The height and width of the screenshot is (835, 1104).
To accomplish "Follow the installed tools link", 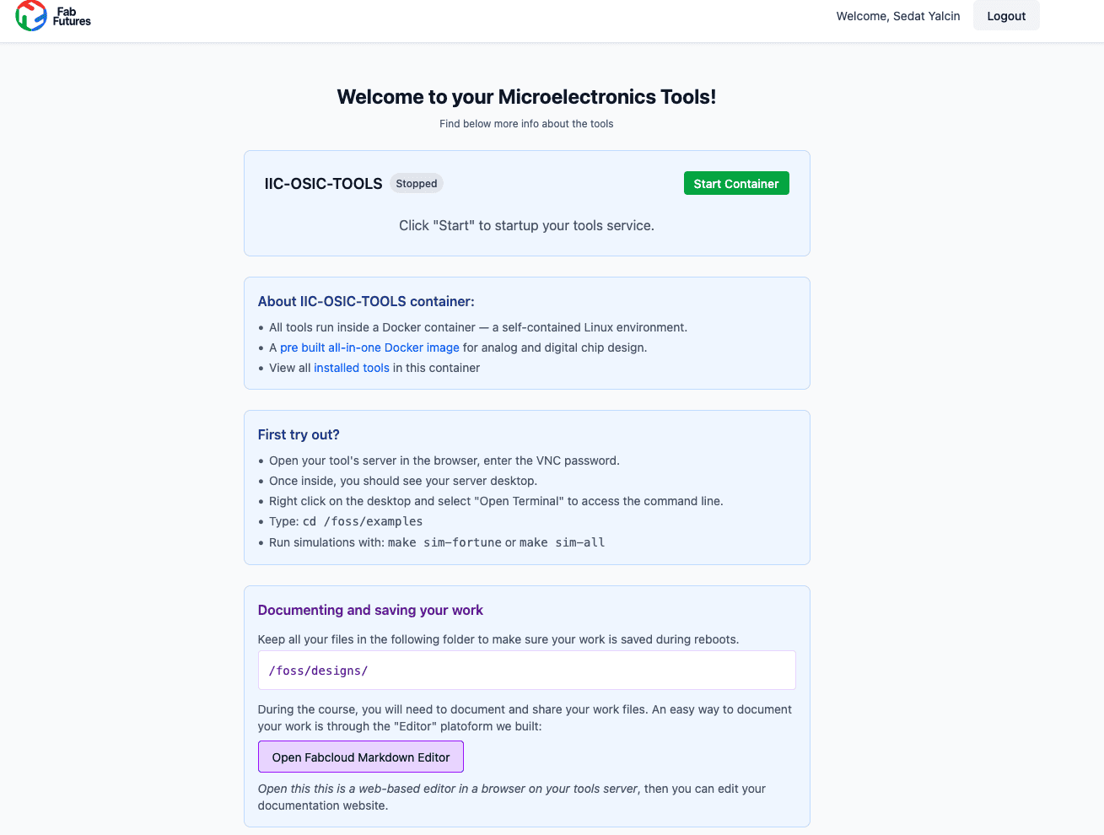I will coord(352,368).
